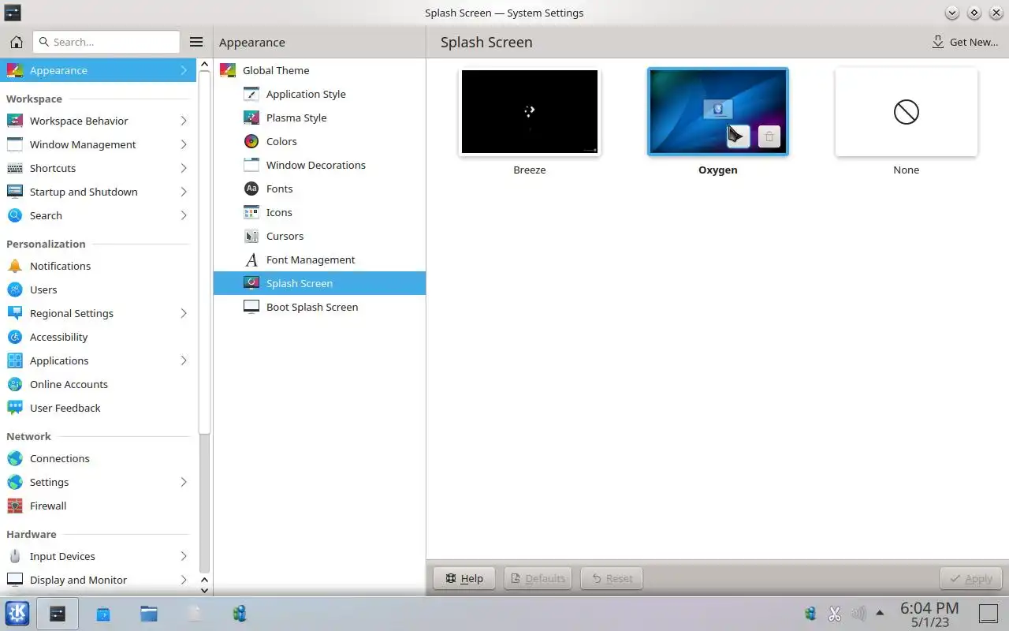
Task: Select Global Theme in the Appearance list
Action: pos(319,70)
